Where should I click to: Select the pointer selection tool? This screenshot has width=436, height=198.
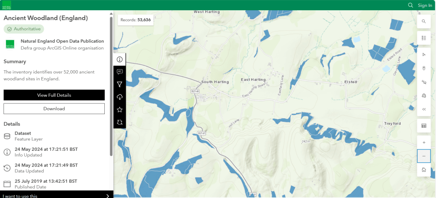click(x=424, y=55)
